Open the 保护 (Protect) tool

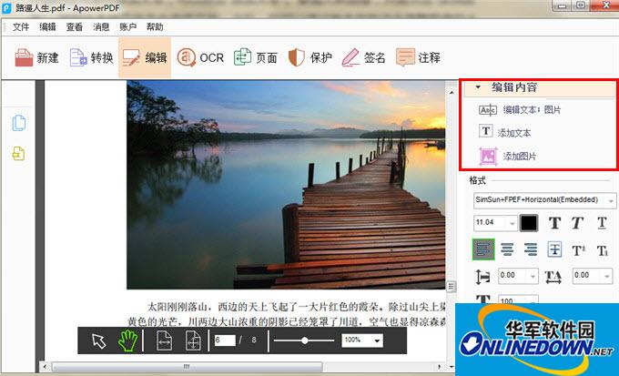[x=309, y=57]
